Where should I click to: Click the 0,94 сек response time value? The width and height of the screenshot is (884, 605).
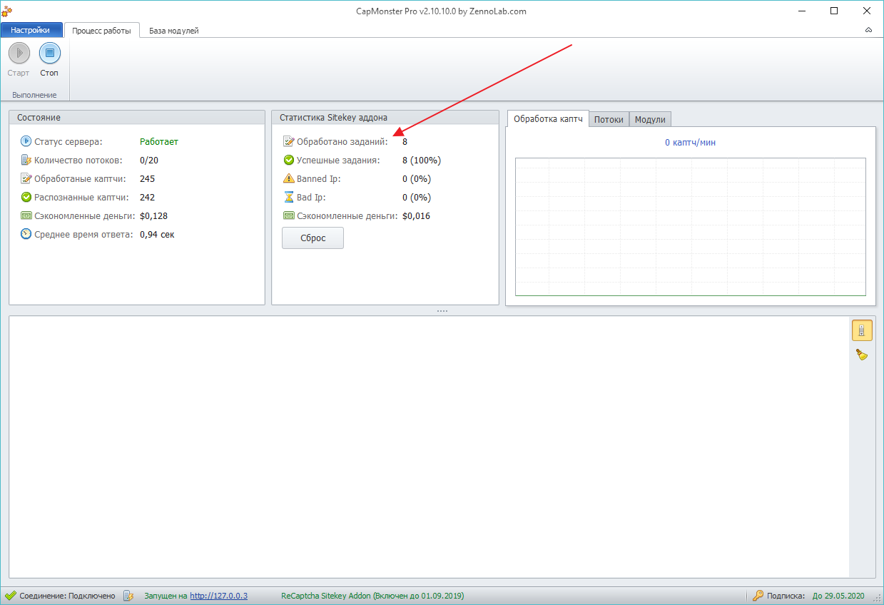pyautogui.click(x=157, y=234)
